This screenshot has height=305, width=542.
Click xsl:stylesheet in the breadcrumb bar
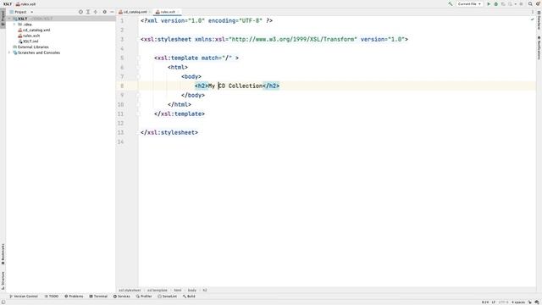130,290
